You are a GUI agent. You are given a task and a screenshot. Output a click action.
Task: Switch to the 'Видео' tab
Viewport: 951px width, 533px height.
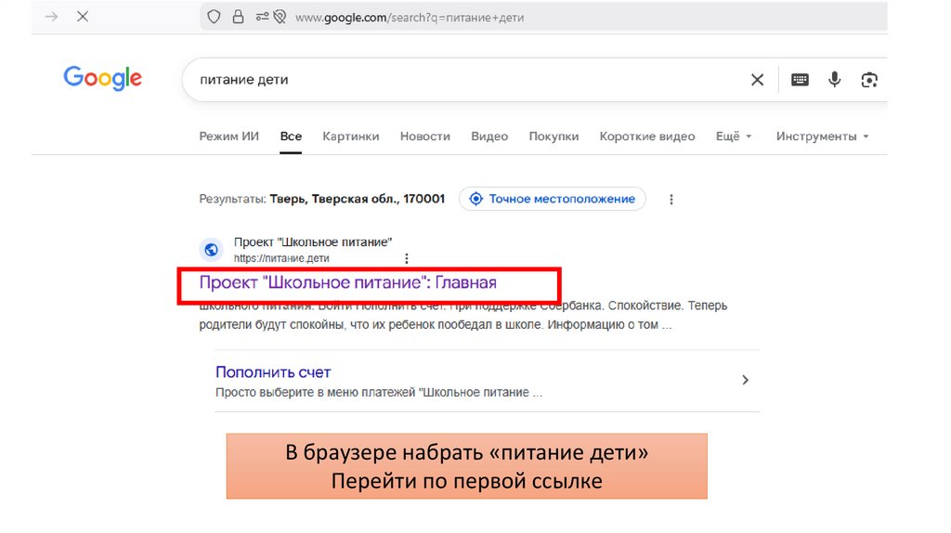(x=489, y=136)
